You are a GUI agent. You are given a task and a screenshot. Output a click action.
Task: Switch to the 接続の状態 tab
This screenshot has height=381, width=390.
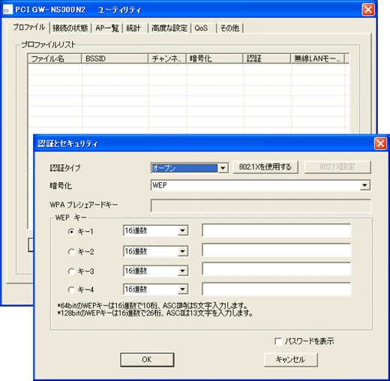pyautogui.click(x=70, y=28)
